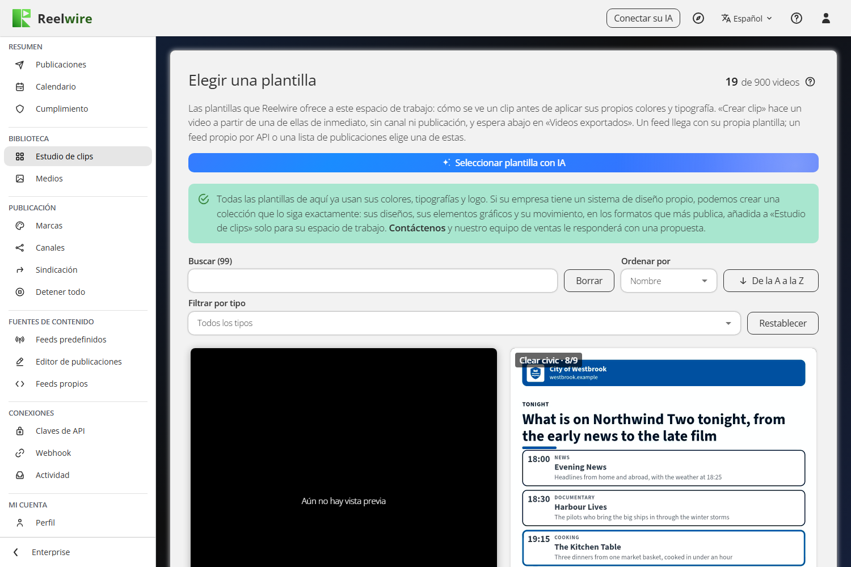Focus the Buscar search input field

[x=373, y=281]
